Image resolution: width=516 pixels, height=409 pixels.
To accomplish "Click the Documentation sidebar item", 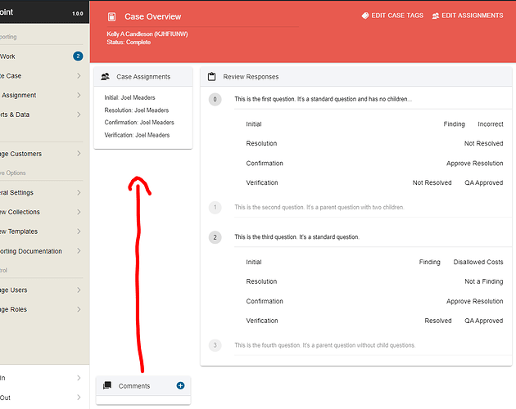I will click(x=42, y=251).
